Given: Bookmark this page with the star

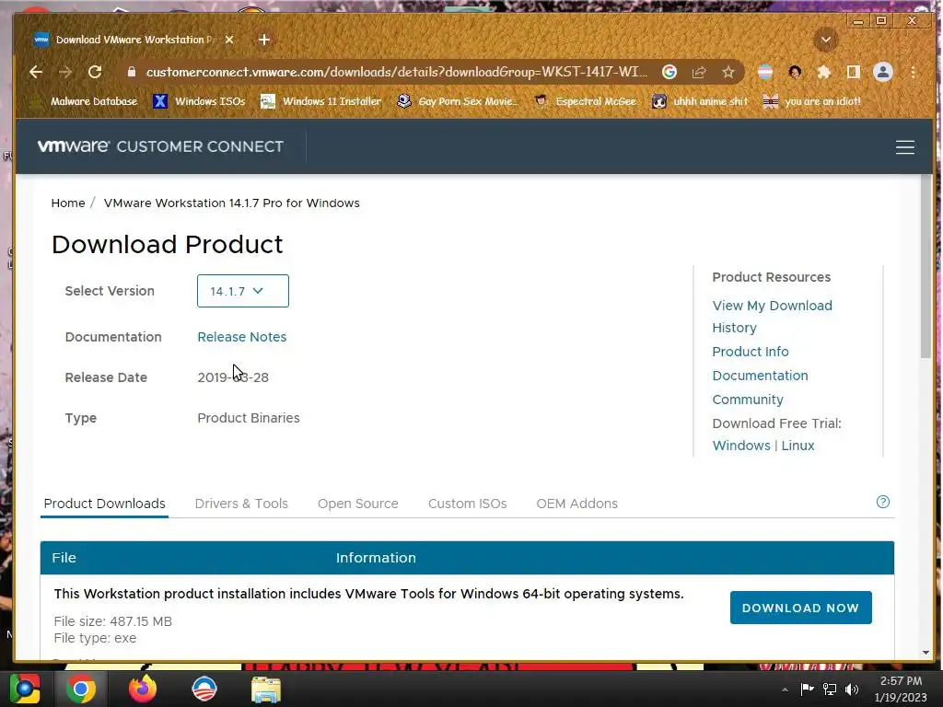Looking at the screenshot, I should (728, 72).
